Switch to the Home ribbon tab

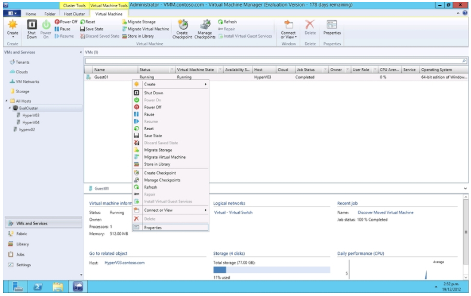[30, 14]
